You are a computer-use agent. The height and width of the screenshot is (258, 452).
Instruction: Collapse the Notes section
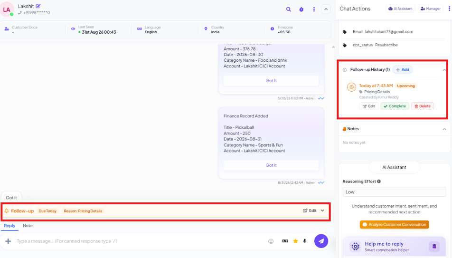[x=444, y=129]
